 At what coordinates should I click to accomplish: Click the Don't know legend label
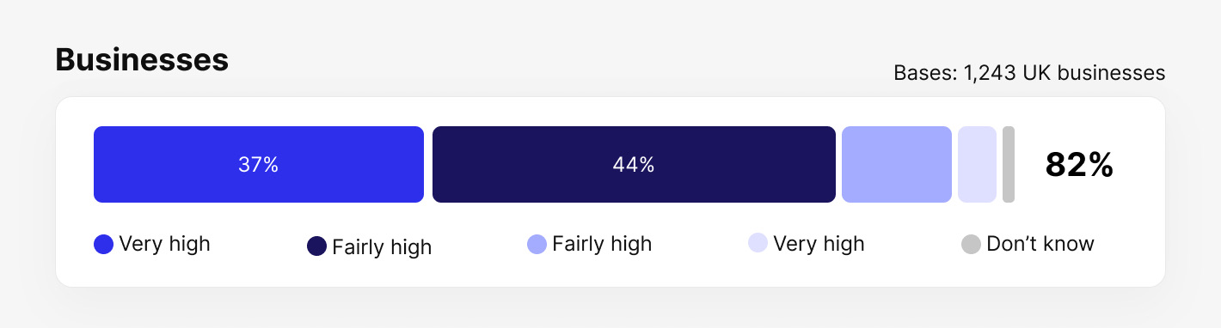(x=1040, y=244)
